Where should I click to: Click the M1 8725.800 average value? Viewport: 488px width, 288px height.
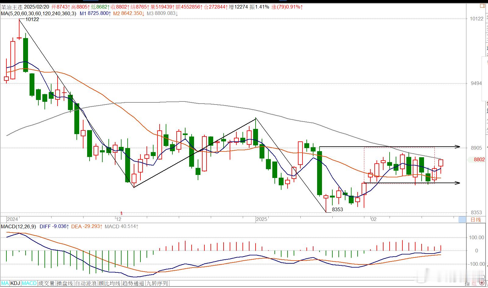(95, 13)
